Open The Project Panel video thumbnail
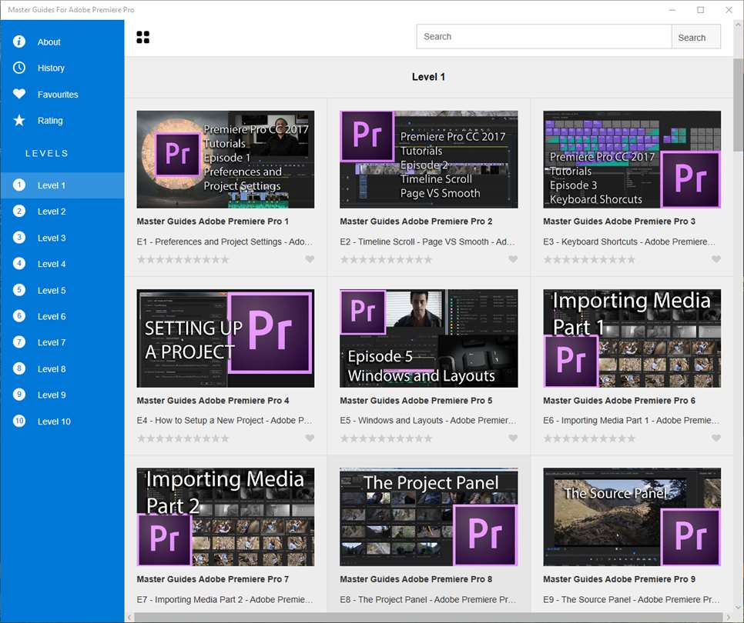Viewport: 744px width, 623px height. coord(428,517)
